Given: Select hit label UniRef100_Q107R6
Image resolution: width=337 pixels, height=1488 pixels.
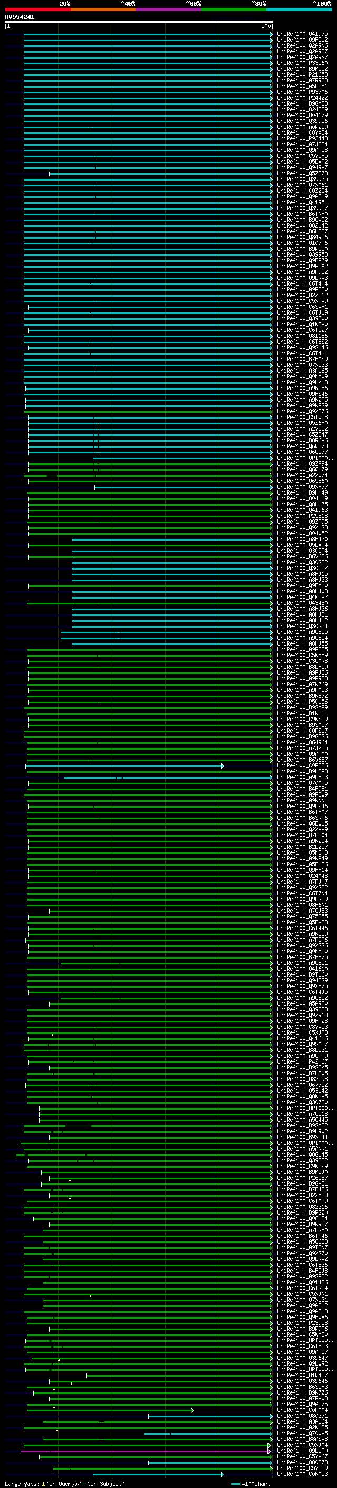Looking at the screenshot, I should point(302,243).
